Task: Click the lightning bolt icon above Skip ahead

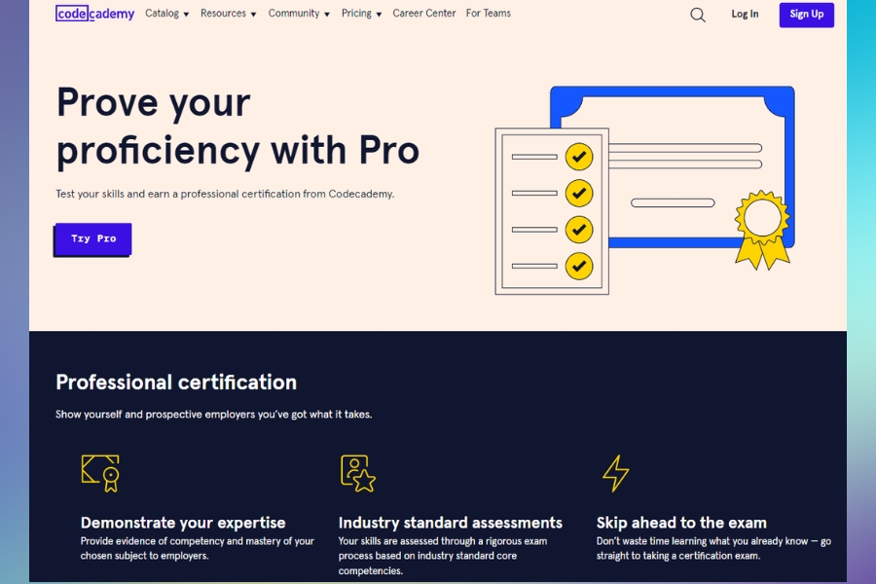Action: tap(616, 473)
